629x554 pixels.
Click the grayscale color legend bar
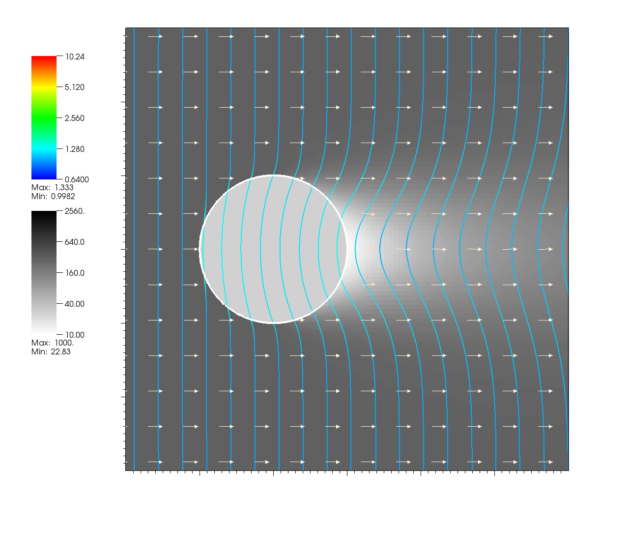(44, 273)
